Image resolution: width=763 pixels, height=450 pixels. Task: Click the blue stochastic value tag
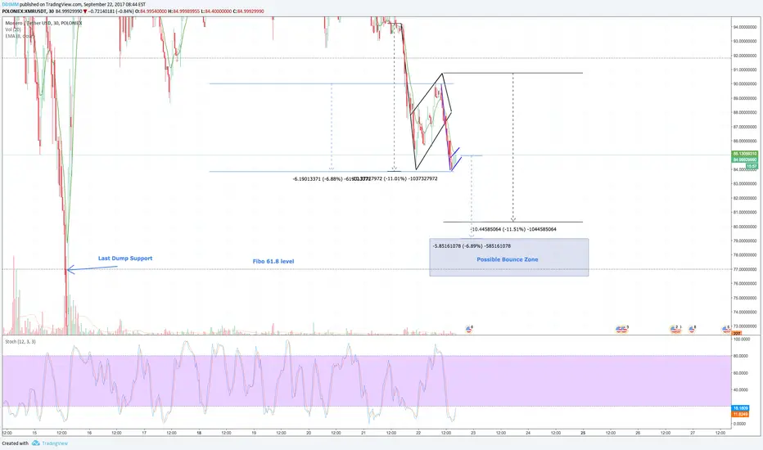pos(741,408)
